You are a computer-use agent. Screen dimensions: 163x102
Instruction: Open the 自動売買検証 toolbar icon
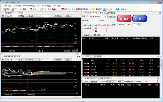(77, 9)
